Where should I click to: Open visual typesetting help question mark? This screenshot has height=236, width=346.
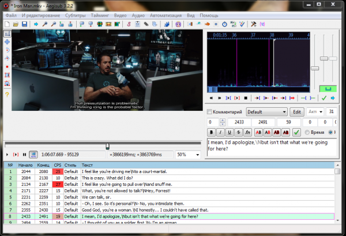tap(7, 95)
